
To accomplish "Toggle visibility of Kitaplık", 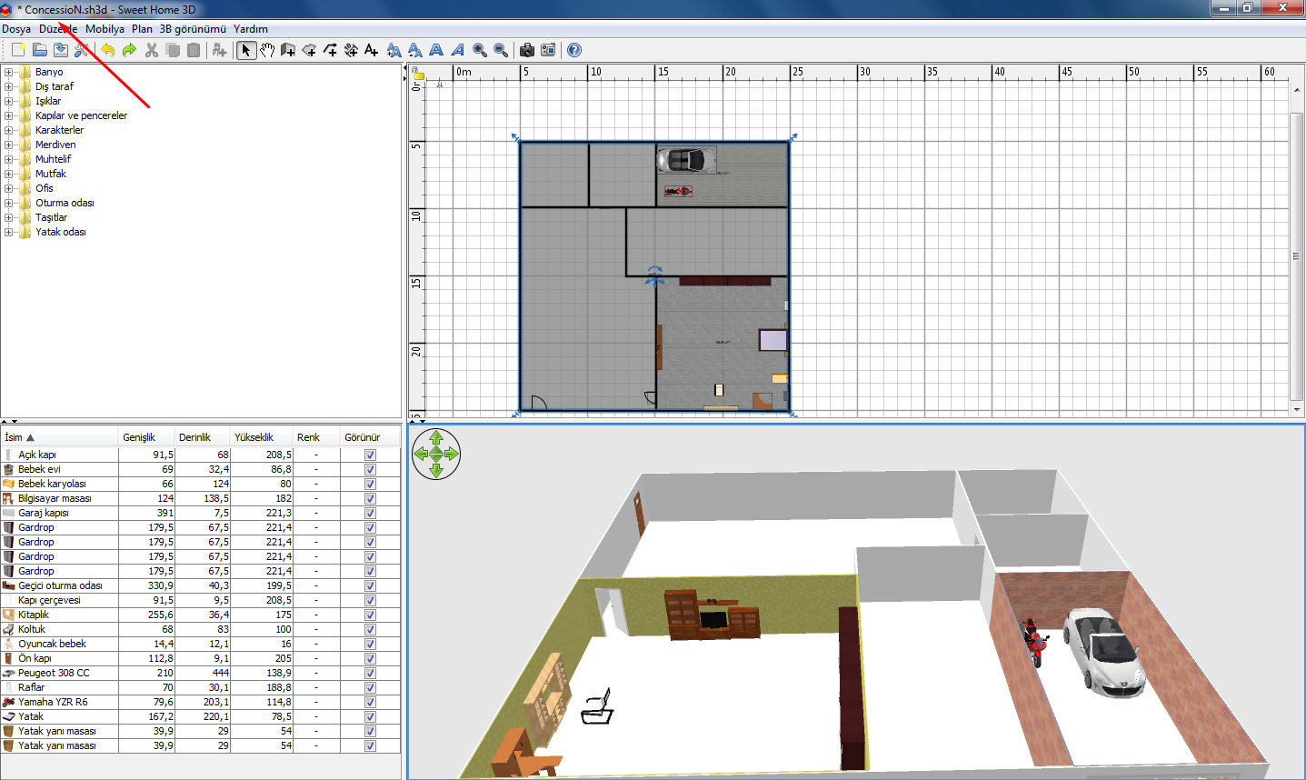I will (370, 615).
